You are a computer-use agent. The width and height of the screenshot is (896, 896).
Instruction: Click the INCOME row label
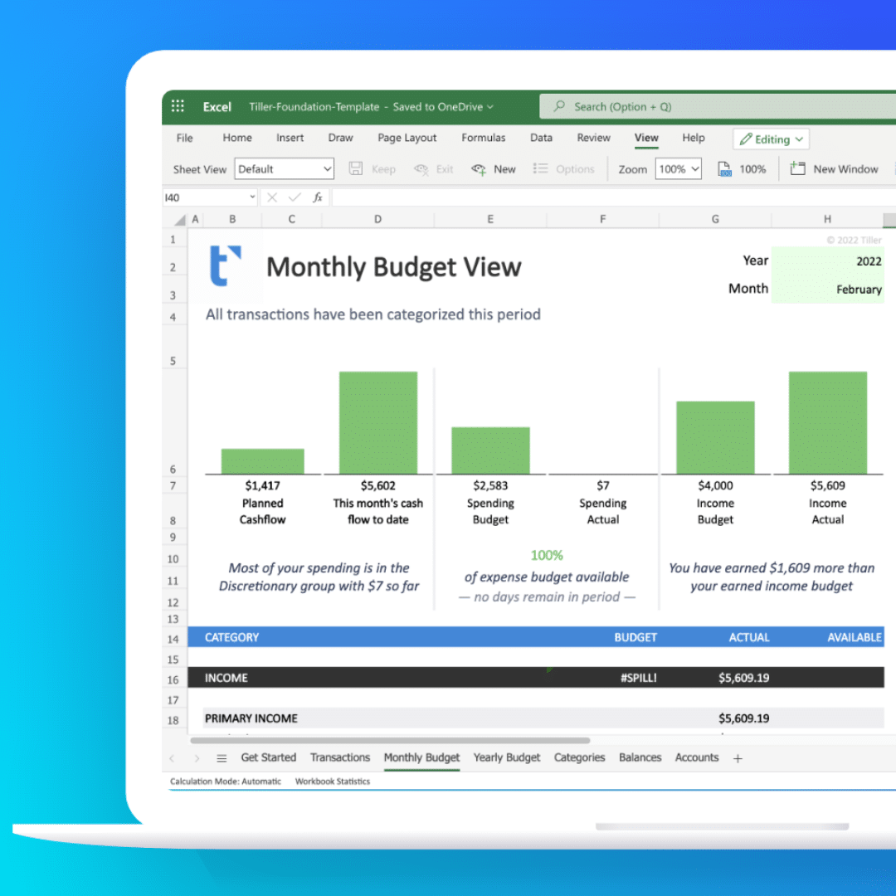[226, 678]
